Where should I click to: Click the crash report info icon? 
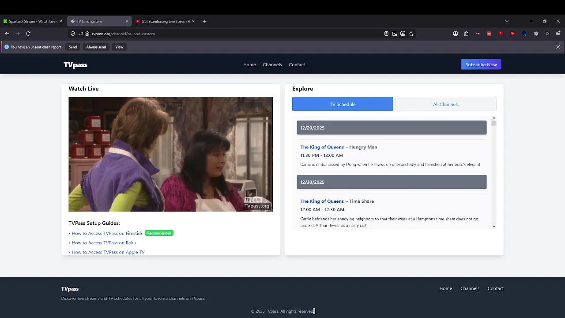click(x=7, y=47)
